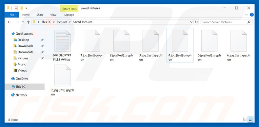
Task: Go up one folder level
Action: 28,22
